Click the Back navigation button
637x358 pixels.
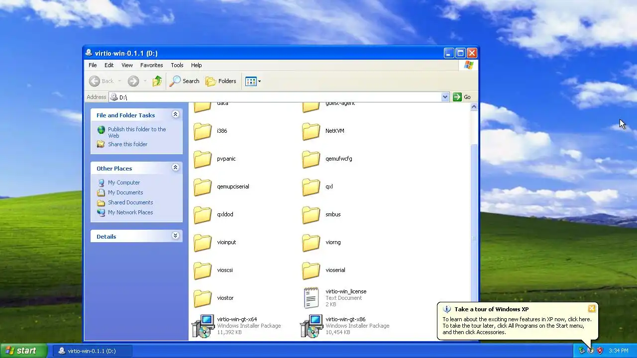[x=102, y=81]
